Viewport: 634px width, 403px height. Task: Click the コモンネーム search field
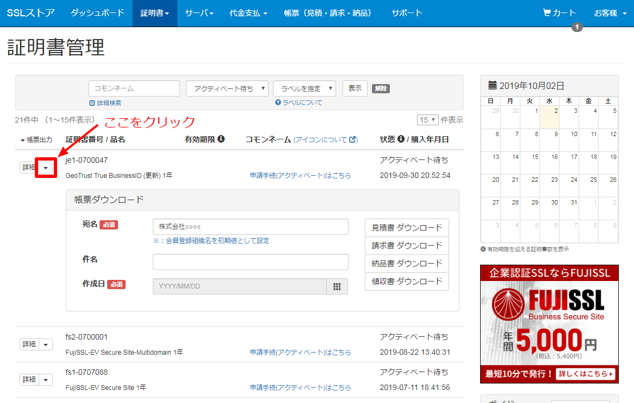pos(134,88)
